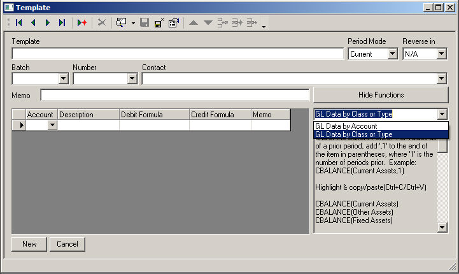
Task: Select GL Data by Account option
Action: (x=381, y=126)
